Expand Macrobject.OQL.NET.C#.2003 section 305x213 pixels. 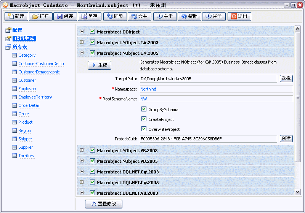[x=82, y=172]
